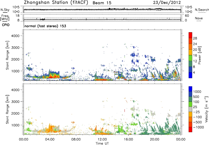
Task: Click 'normal (fast stereo) 153' text
Action: [45, 26]
